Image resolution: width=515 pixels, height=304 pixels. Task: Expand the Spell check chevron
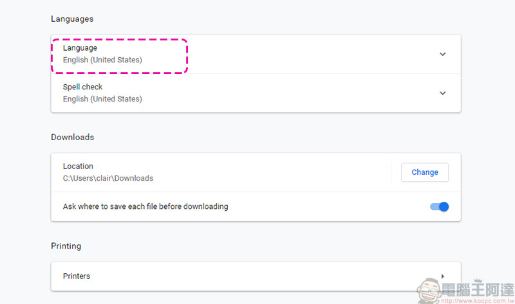[442, 93]
